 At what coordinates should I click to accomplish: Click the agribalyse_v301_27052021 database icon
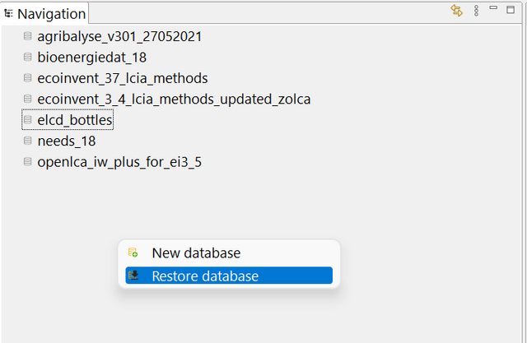tap(27, 36)
